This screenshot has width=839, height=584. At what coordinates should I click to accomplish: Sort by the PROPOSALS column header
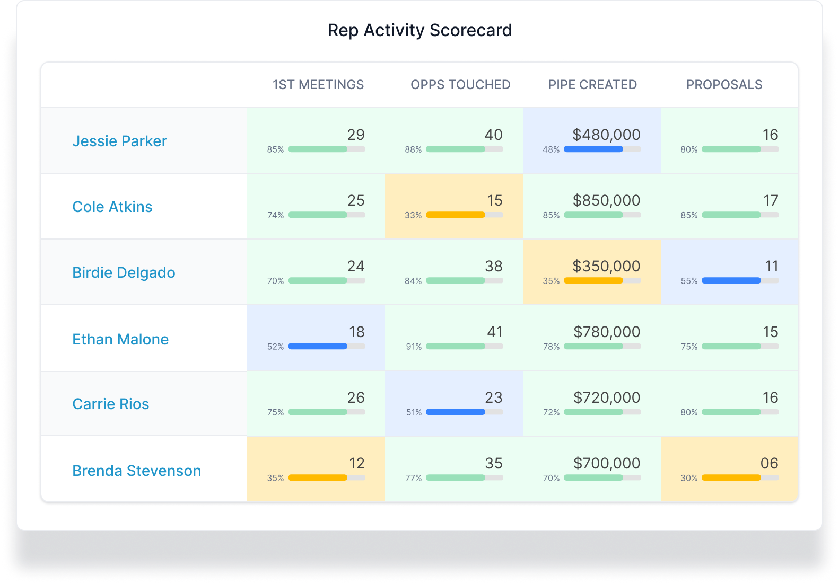click(x=724, y=85)
